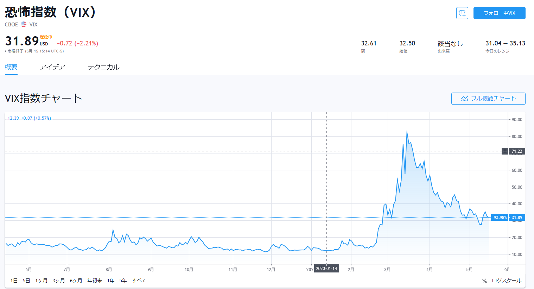This screenshot has height=289, width=534.
Task: Toggle the % percent scale
Action: click(x=484, y=281)
